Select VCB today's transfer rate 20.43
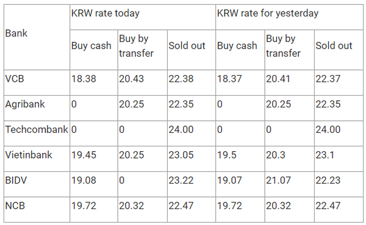366x225 pixels. coord(131,79)
